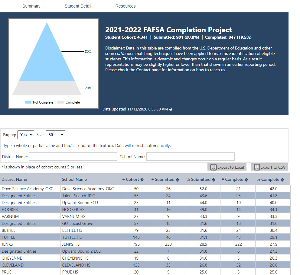Screen dimensions: 300x275
Task: Select the VARNUM HS school cell
Action: [x=91, y=216]
